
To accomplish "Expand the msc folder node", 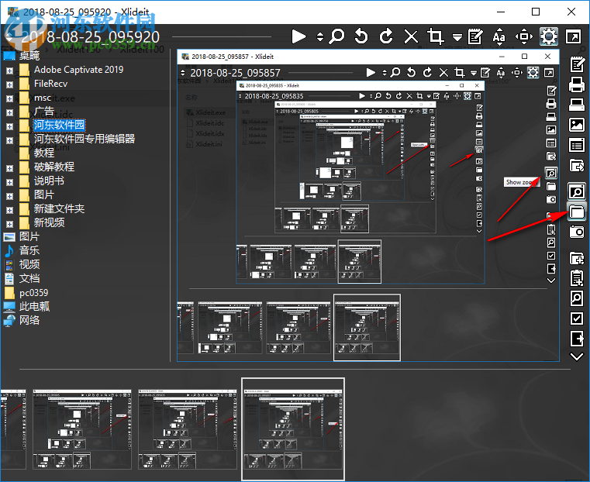I will point(10,98).
